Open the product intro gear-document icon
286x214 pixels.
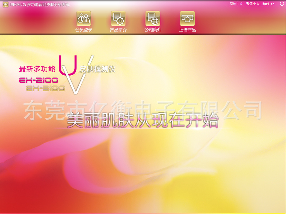(x=118, y=18)
